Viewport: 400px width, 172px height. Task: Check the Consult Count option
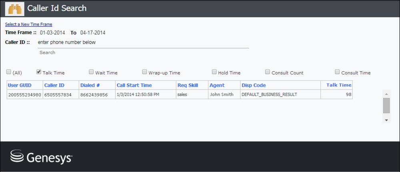click(268, 72)
